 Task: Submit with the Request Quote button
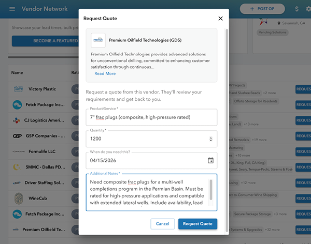point(197,224)
